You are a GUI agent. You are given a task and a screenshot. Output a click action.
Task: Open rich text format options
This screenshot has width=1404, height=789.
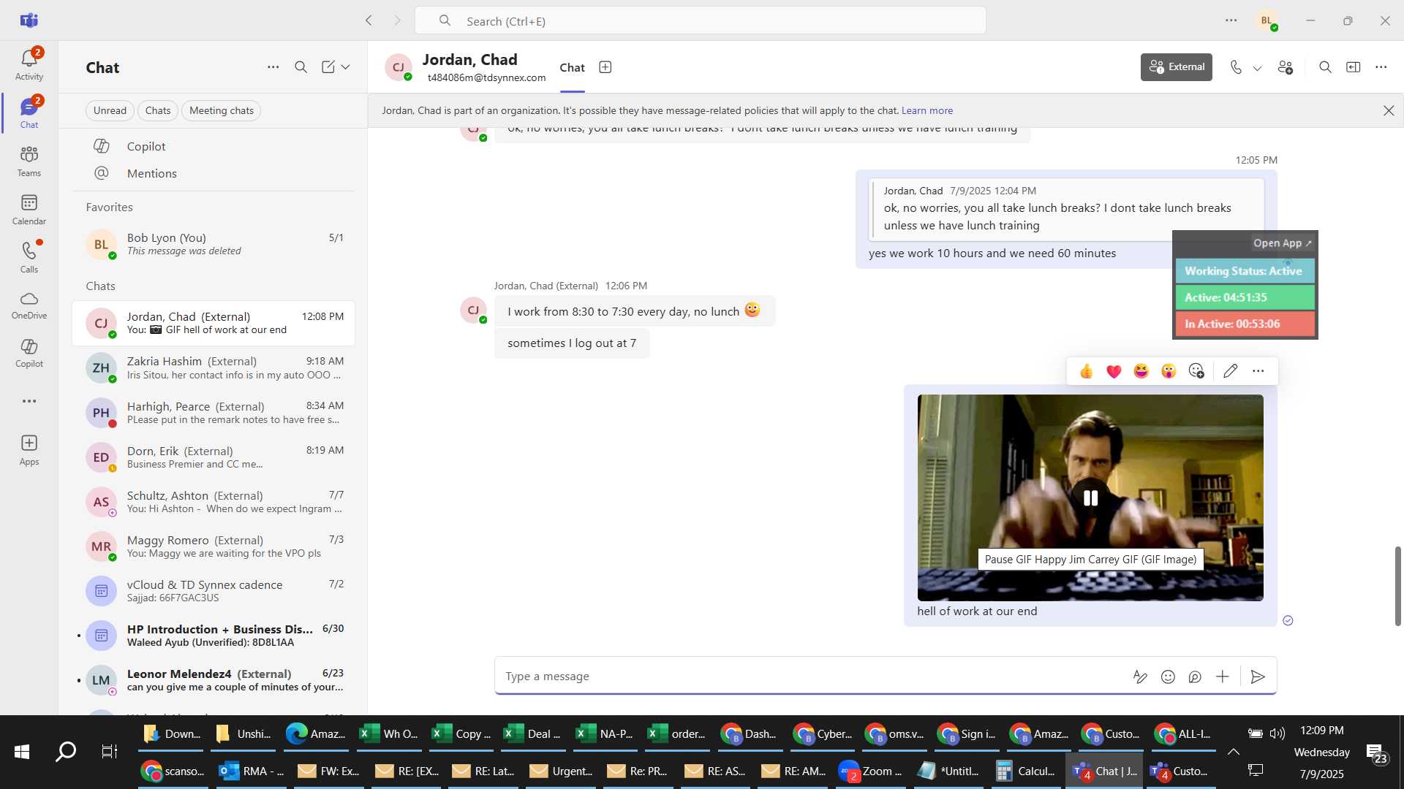point(1140,676)
